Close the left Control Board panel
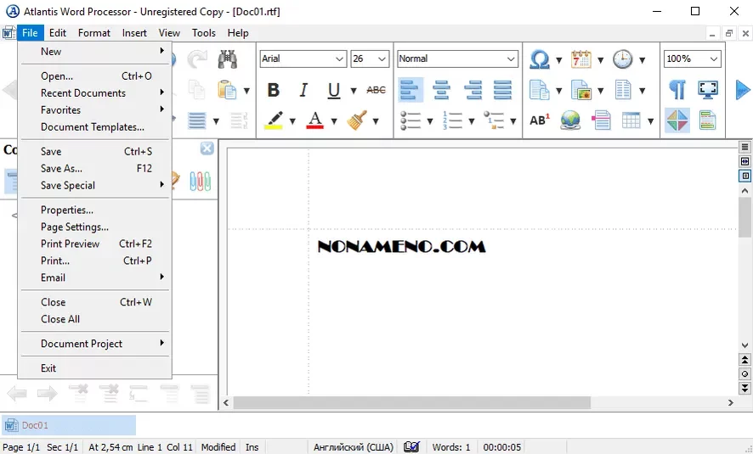This screenshot has height=454, width=753. coord(207,149)
